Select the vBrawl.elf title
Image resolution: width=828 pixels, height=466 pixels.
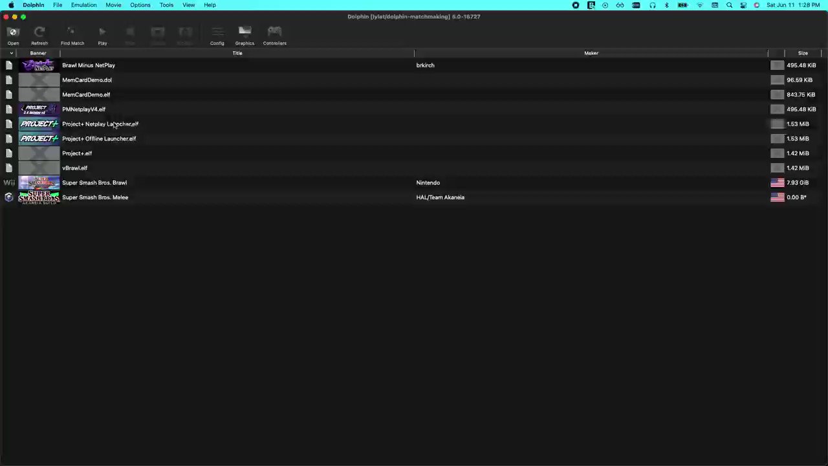74,168
